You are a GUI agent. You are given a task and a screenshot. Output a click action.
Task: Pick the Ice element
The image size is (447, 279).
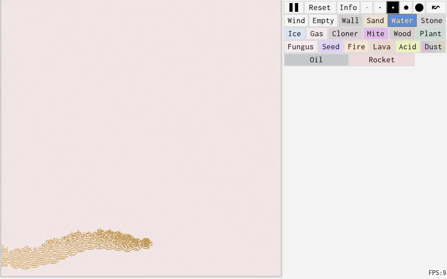[295, 34]
